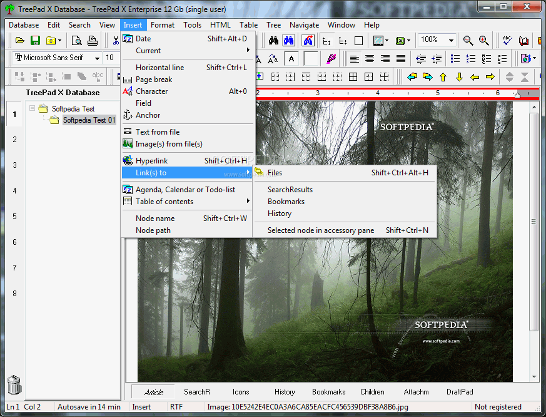Open the 100% zoom dropdown
546x417 pixels.
click(451, 41)
